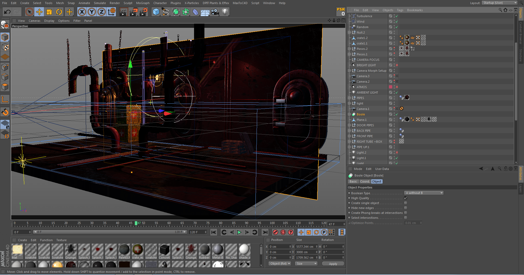Expand the PIPES object group
The height and width of the screenshot is (275, 524).
pos(349,98)
